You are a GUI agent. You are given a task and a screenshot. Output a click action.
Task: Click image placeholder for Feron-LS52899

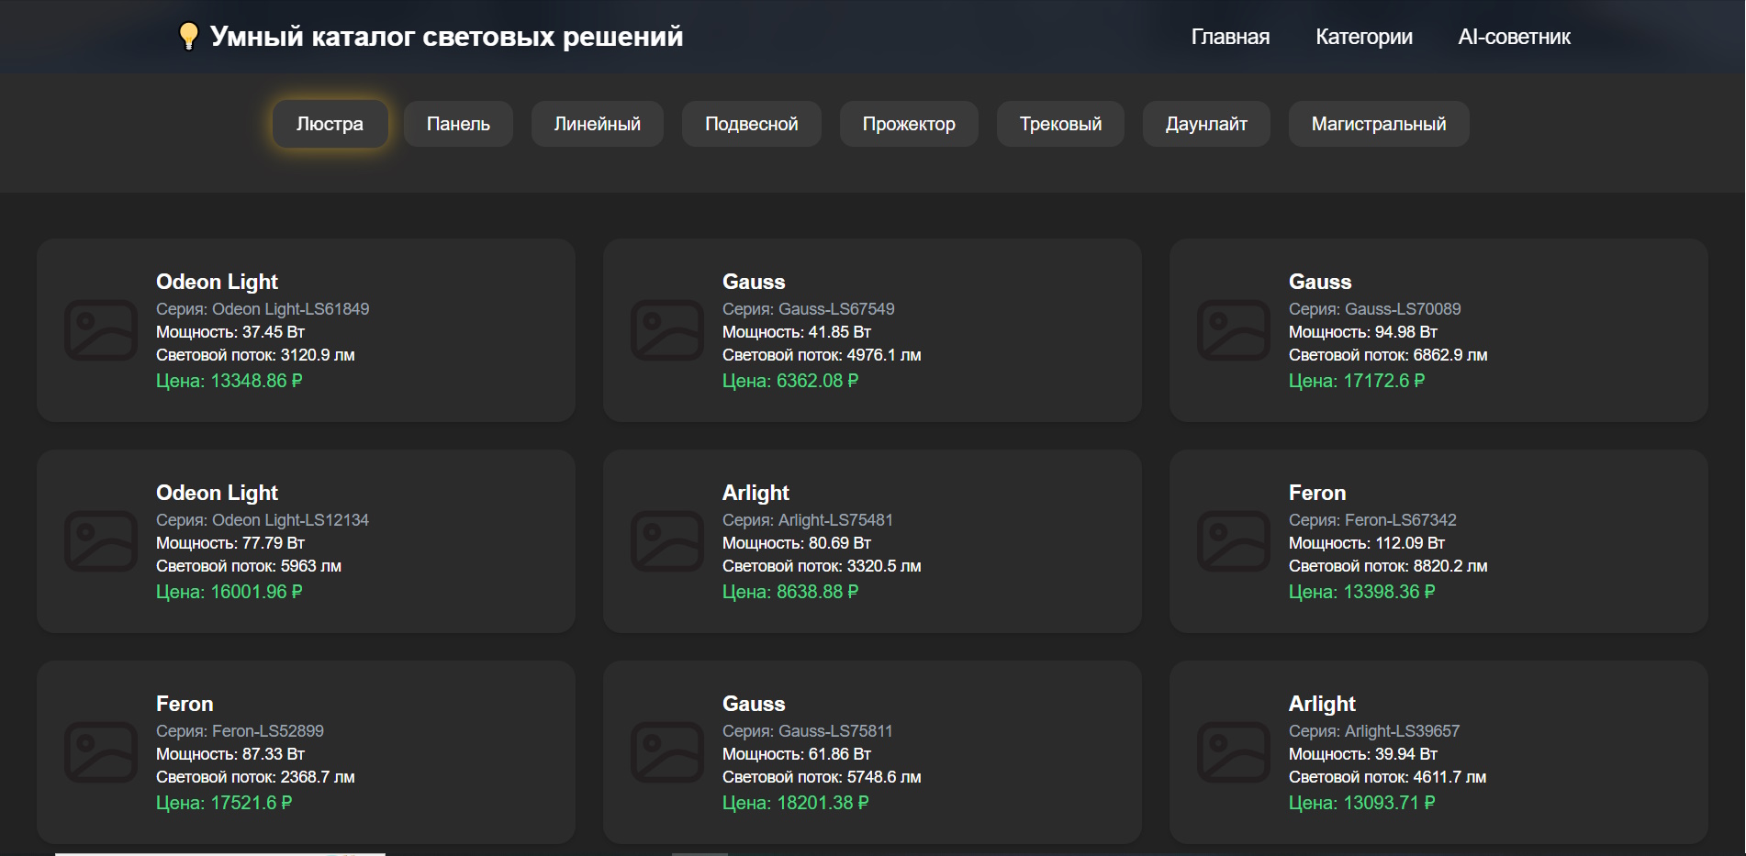tap(101, 752)
